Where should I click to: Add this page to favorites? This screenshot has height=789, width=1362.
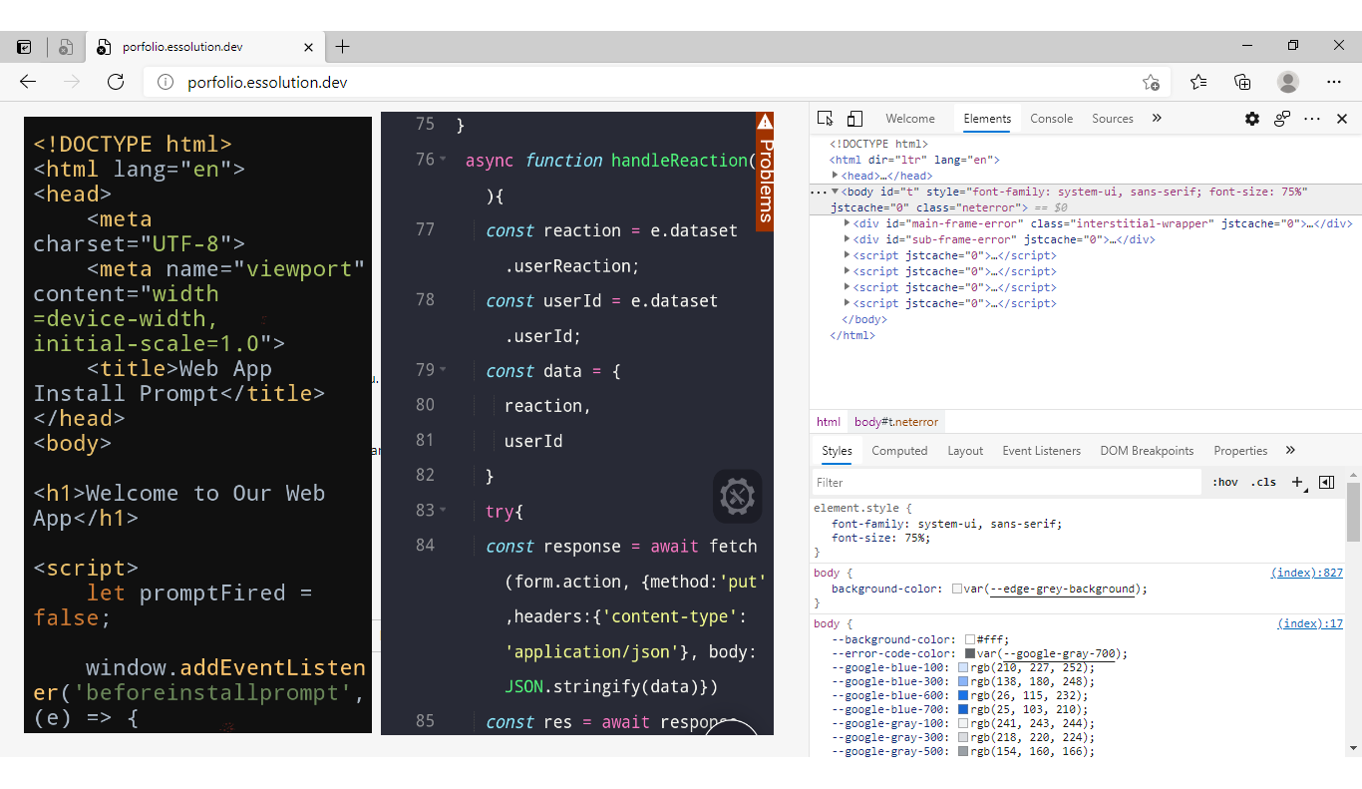(x=1151, y=82)
